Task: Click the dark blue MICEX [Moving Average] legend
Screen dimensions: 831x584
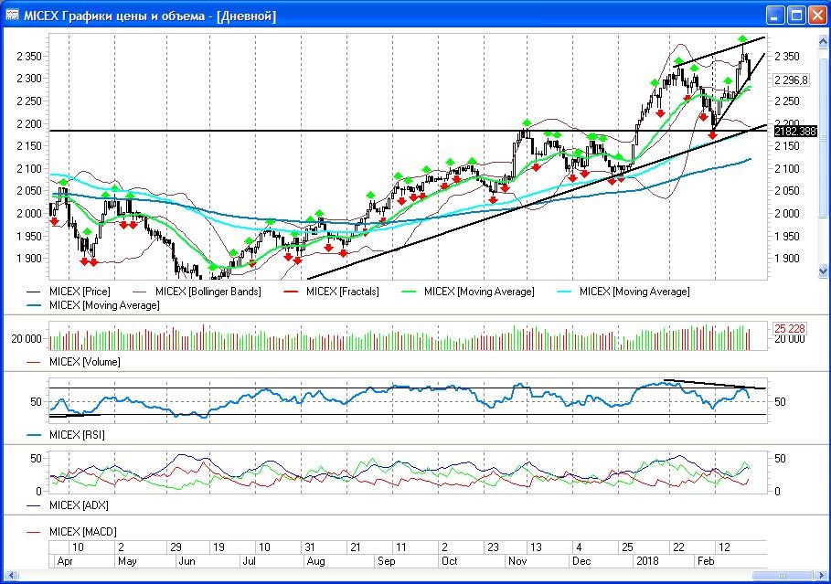Action: pos(104,305)
